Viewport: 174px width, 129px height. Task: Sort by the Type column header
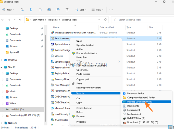[x=129, y=27]
